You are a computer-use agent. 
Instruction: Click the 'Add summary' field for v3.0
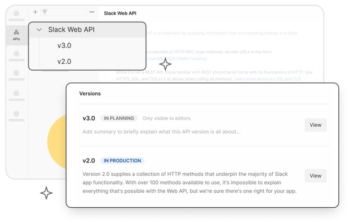tap(161, 132)
